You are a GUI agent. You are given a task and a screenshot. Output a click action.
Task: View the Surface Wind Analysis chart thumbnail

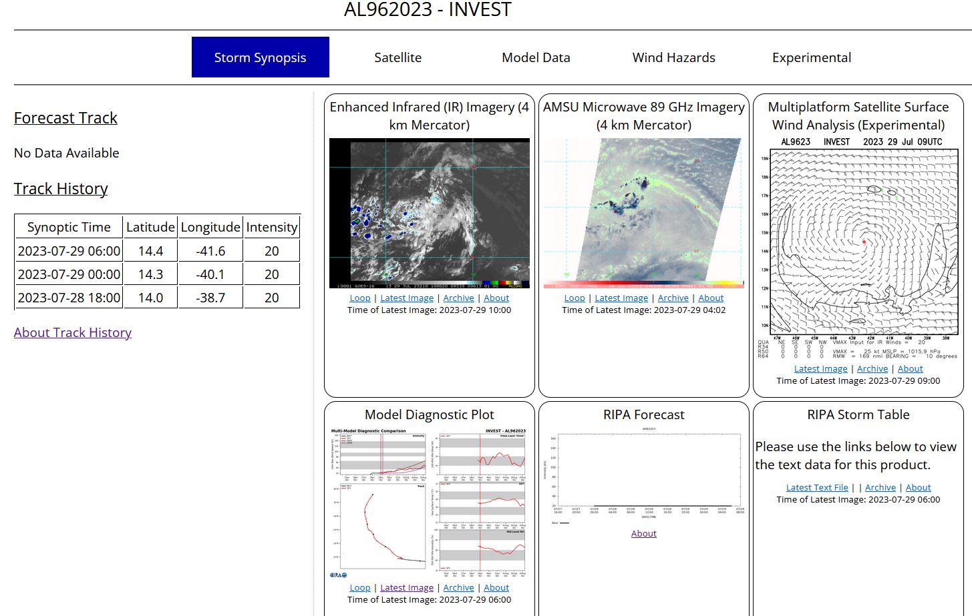pos(858,248)
